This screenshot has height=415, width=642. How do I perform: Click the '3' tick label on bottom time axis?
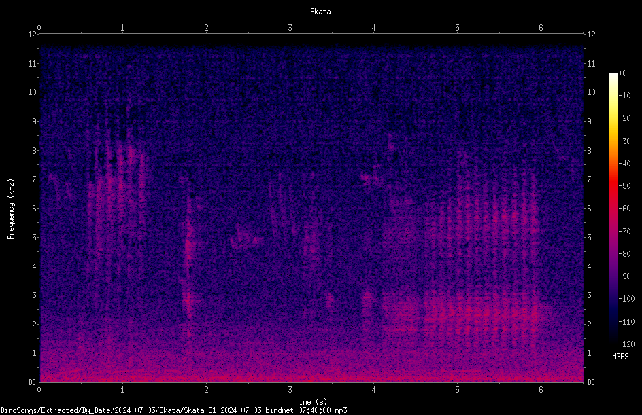coord(290,390)
